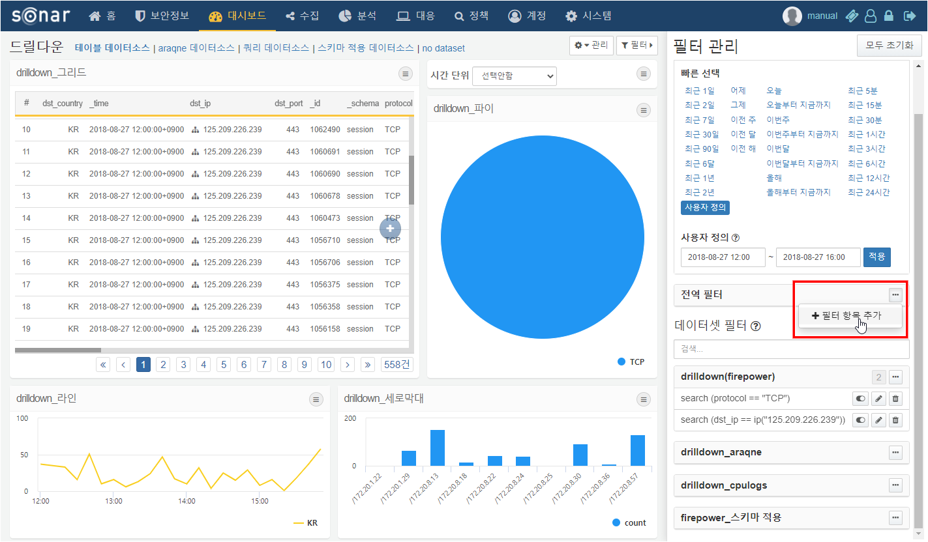Viewport: 928px width, 542px height.
Task: Open the 시스템 menu
Action: 590,16
